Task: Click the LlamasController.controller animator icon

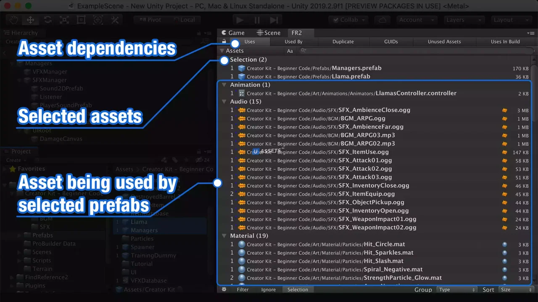Action: (242, 93)
